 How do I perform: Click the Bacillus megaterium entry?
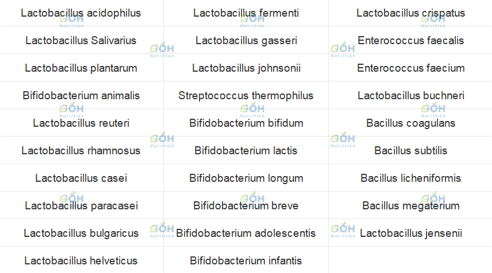click(410, 206)
